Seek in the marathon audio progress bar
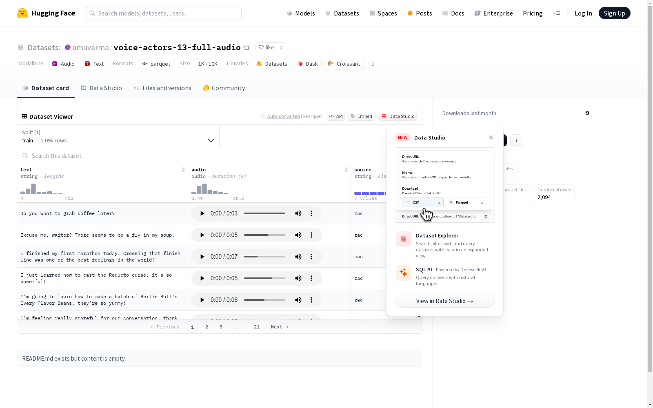 pos(264,257)
